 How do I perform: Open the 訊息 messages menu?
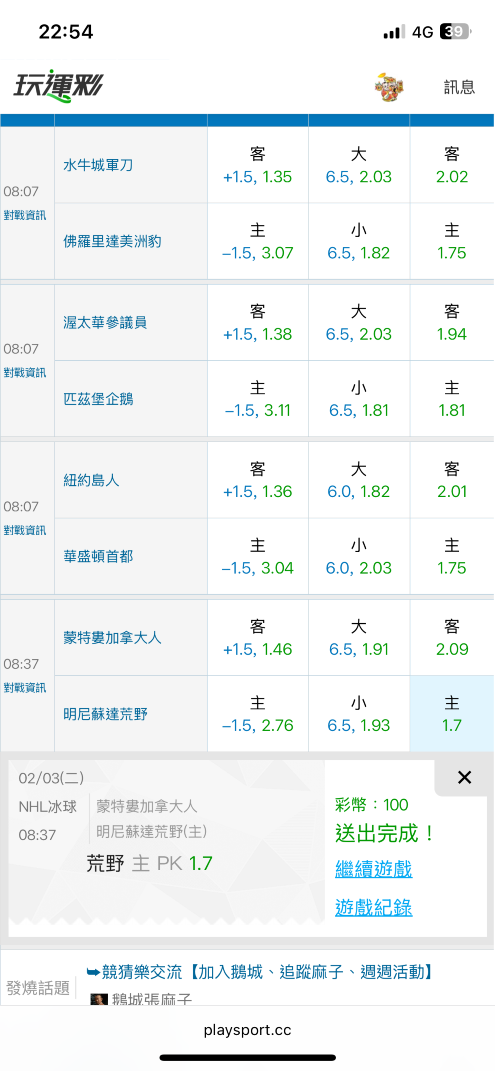tap(459, 87)
